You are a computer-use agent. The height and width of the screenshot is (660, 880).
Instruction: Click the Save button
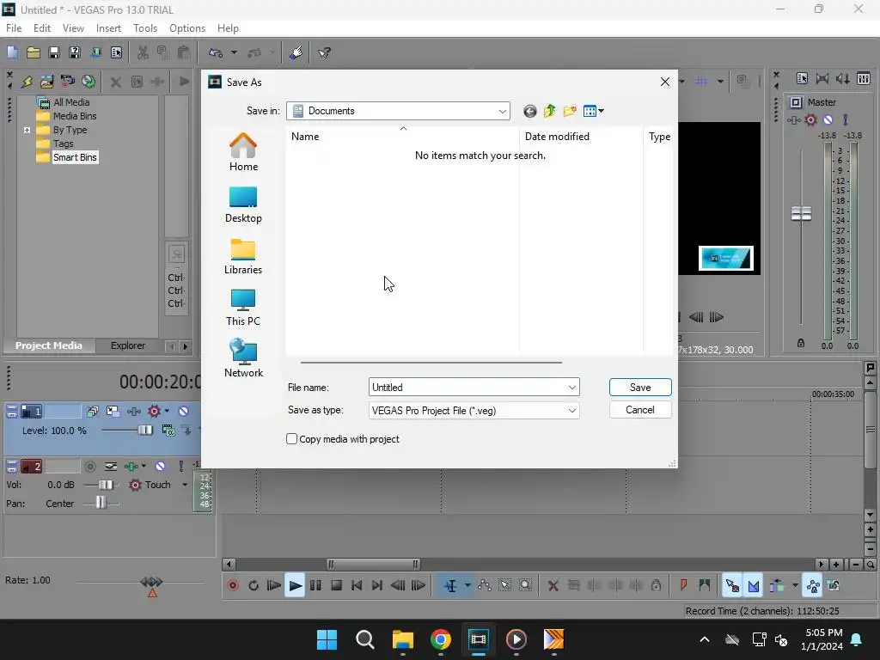640,388
